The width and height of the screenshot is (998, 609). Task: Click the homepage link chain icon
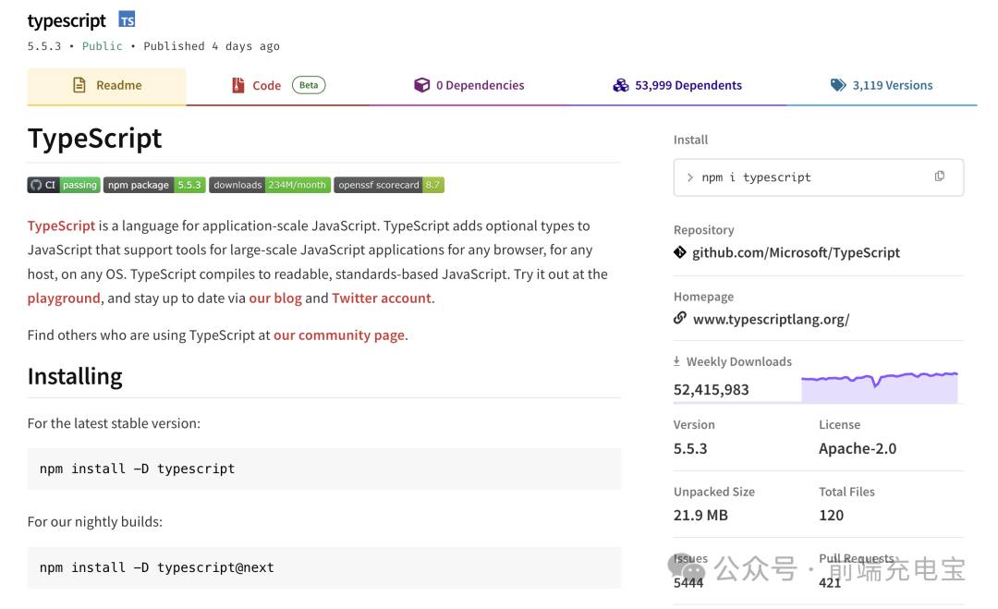click(x=680, y=318)
